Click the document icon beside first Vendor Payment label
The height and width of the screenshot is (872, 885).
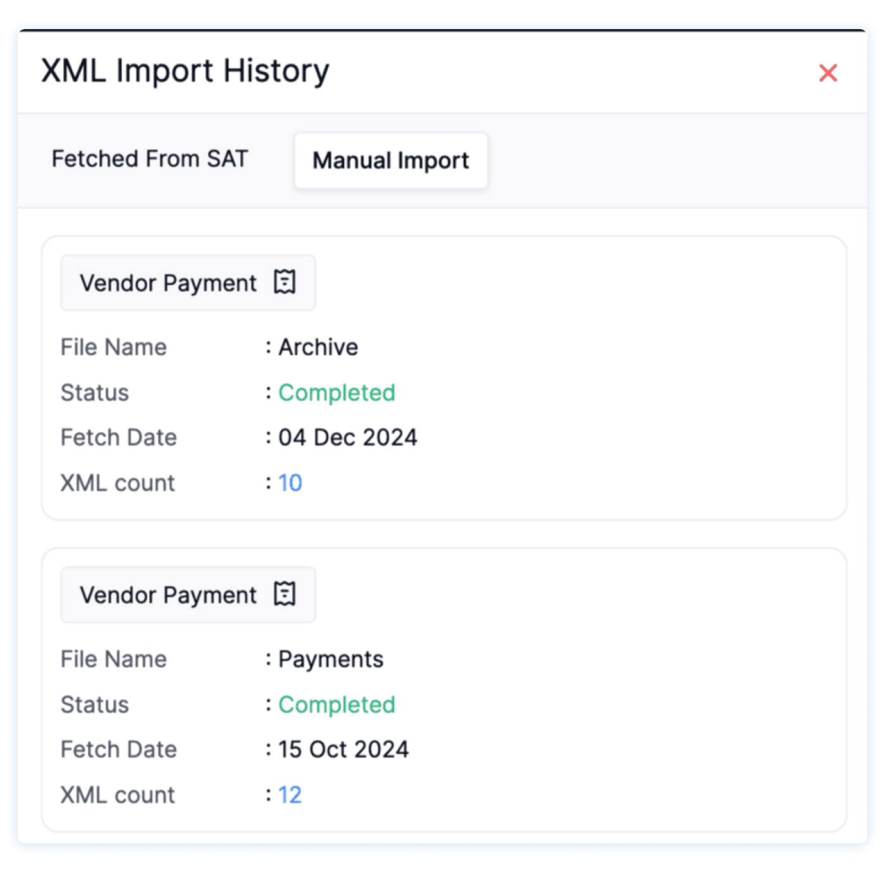pyautogui.click(x=286, y=282)
